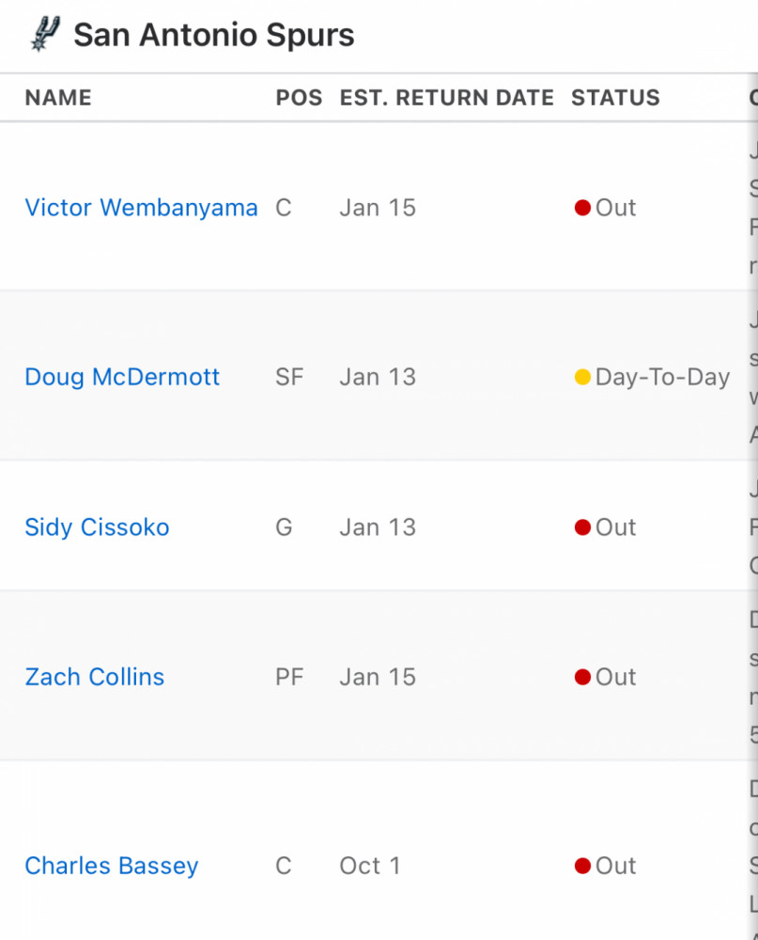
Task: Open Charles Bassey's player page
Action: click(x=112, y=867)
